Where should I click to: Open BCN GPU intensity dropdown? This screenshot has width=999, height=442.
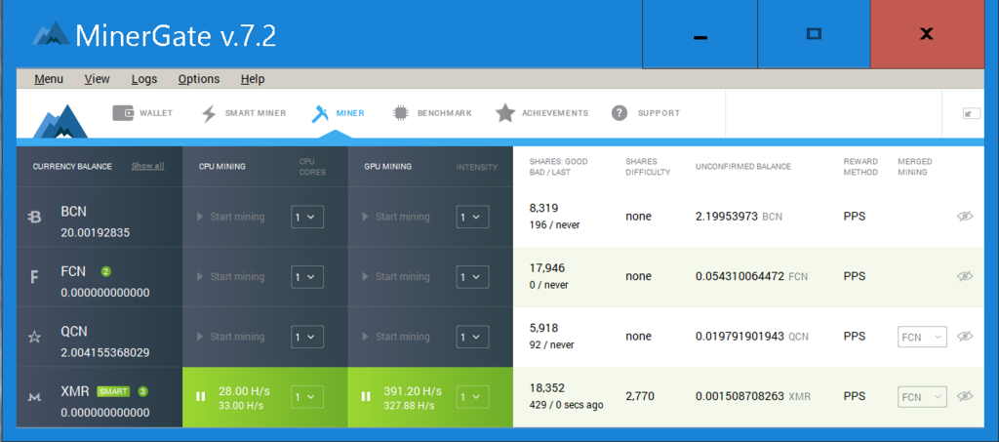click(x=472, y=218)
